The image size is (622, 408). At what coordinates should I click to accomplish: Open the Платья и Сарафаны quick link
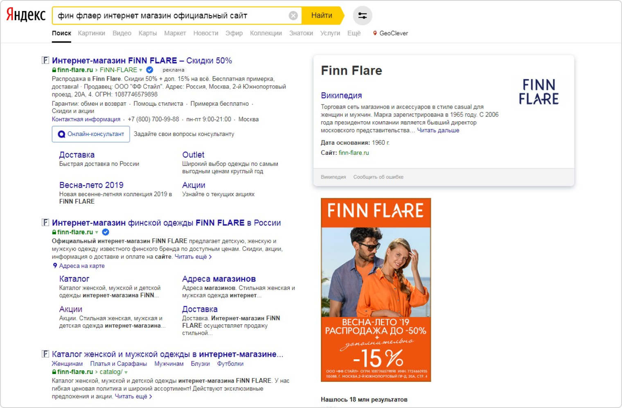coord(118,364)
